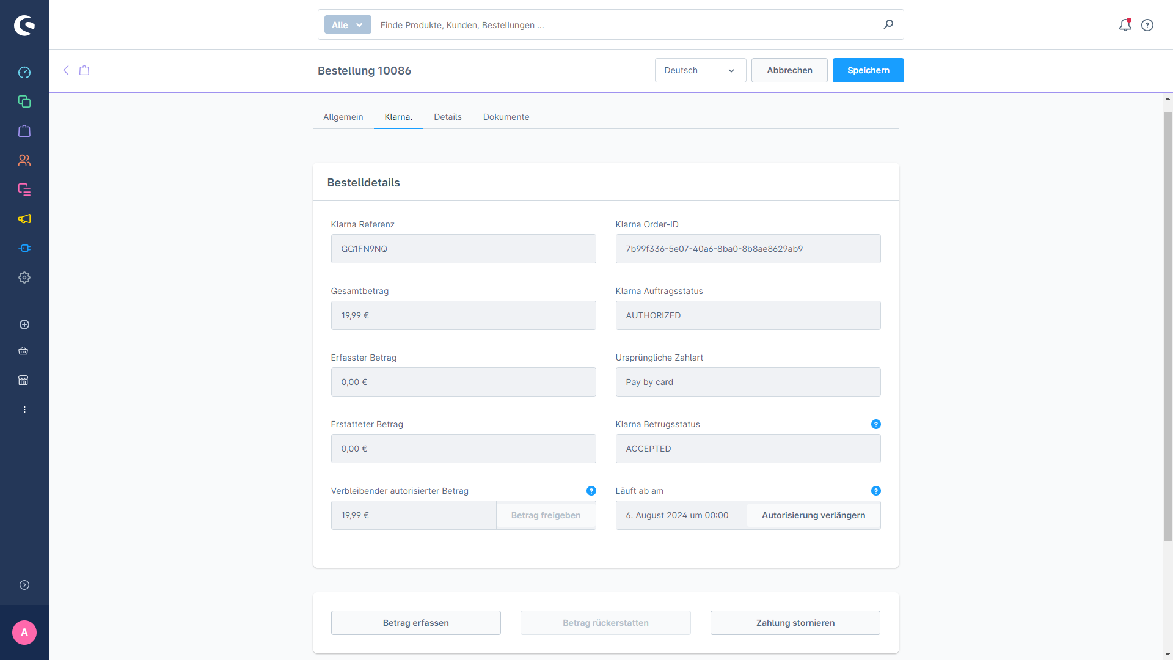Switch to the Allgemein tab
Screen dimensions: 1173x660
tap(343, 117)
